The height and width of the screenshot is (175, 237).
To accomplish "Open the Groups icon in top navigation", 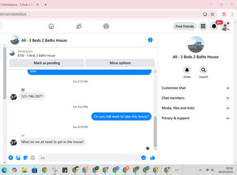I will [x=106, y=26].
